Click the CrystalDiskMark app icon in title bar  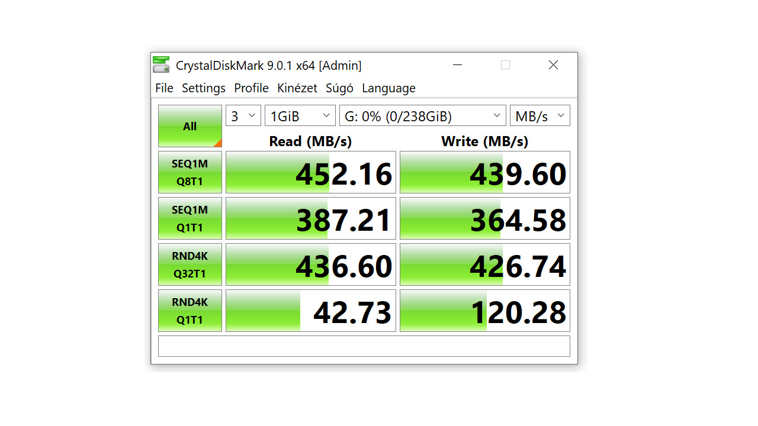coord(161,64)
